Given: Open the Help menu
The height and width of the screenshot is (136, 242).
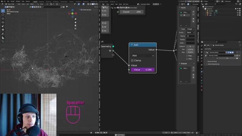Looking at the screenshot, I should [23, 2].
